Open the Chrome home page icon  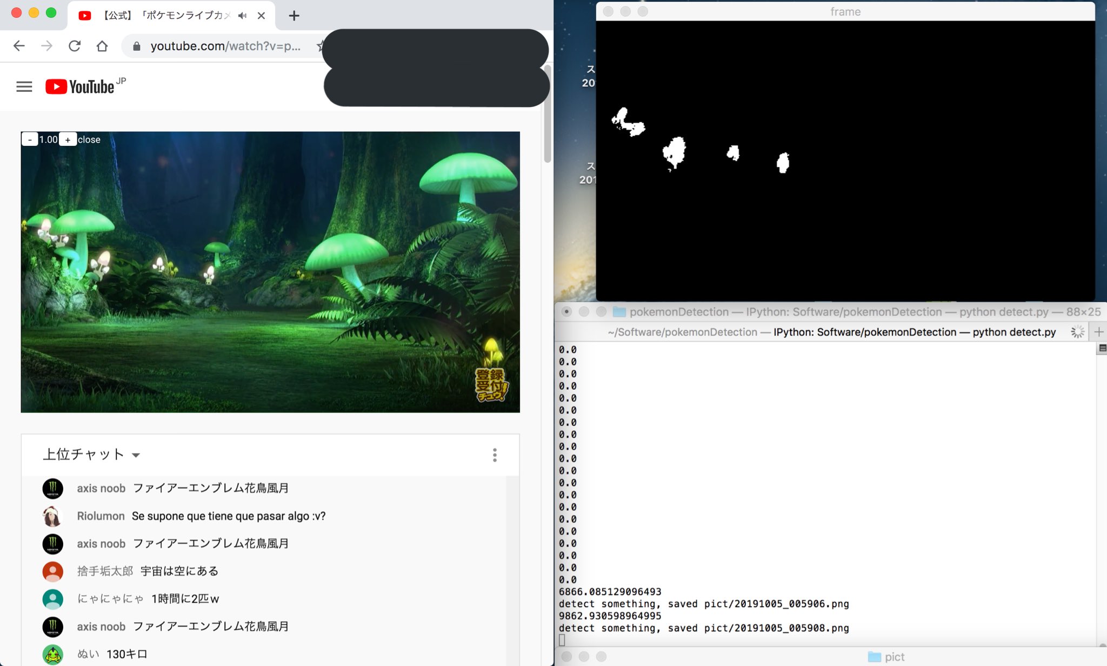point(102,46)
